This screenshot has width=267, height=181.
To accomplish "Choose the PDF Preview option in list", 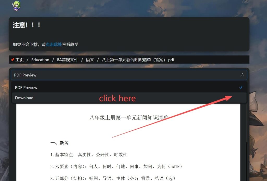I will tap(129, 88).
